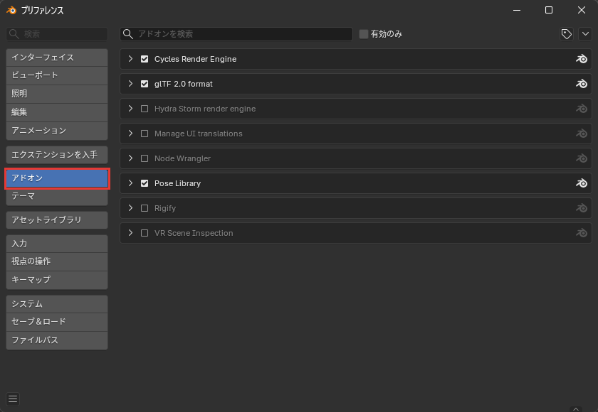Enable the Node Wrangler add-on checkbox
Viewport: 598px width, 412px height.
click(145, 158)
